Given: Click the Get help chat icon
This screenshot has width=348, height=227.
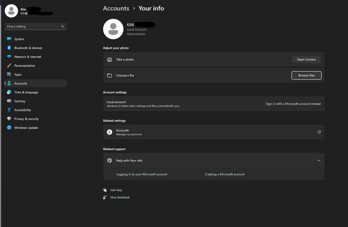Looking at the screenshot, I should 105,190.
